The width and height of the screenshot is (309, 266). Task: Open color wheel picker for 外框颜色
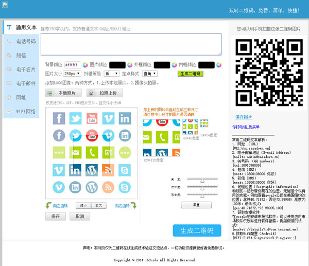174,65
